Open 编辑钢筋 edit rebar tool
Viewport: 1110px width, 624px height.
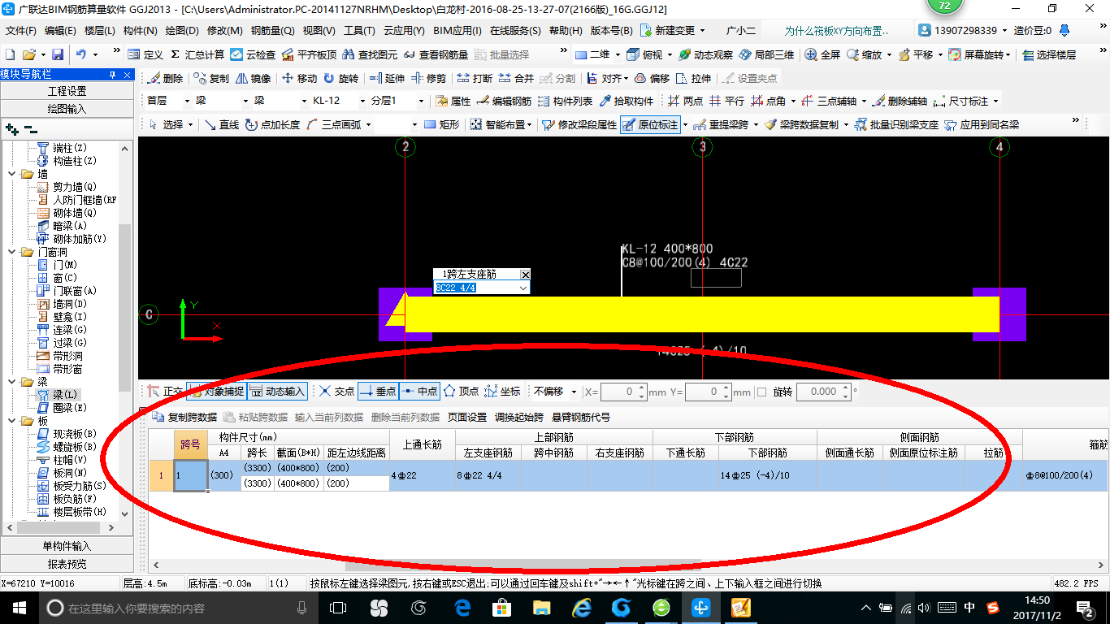504,101
